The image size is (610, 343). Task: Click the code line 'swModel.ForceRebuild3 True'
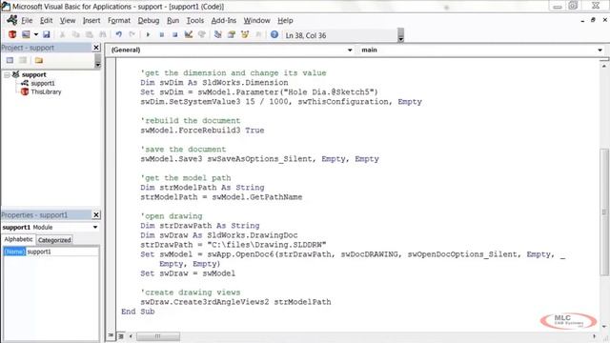[x=202, y=131]
